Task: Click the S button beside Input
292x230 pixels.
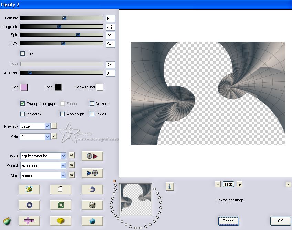Action: point(72,155)
